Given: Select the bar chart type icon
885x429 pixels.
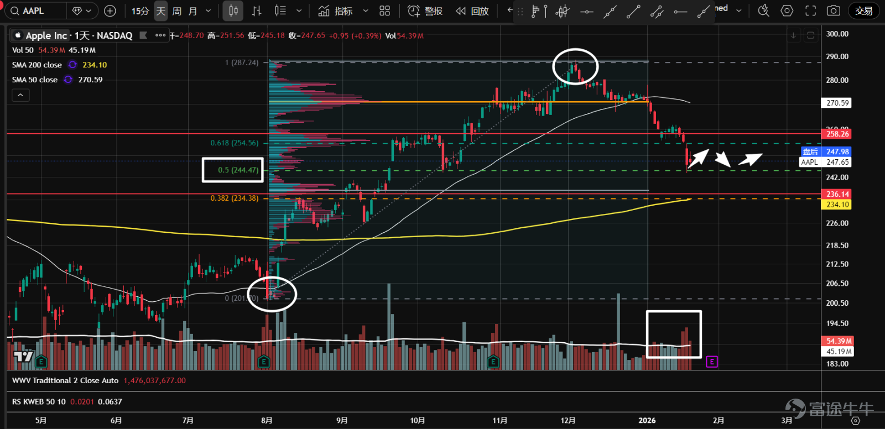Looking at the screenshot, I should (257, 11).
